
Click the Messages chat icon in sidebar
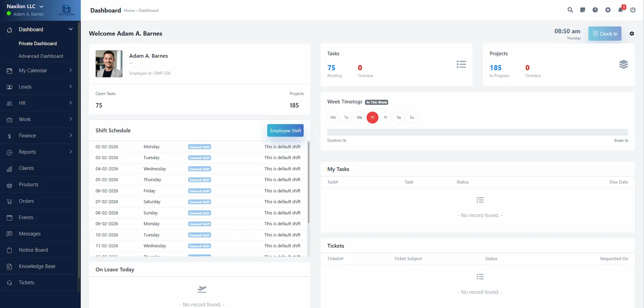(9, 234)
